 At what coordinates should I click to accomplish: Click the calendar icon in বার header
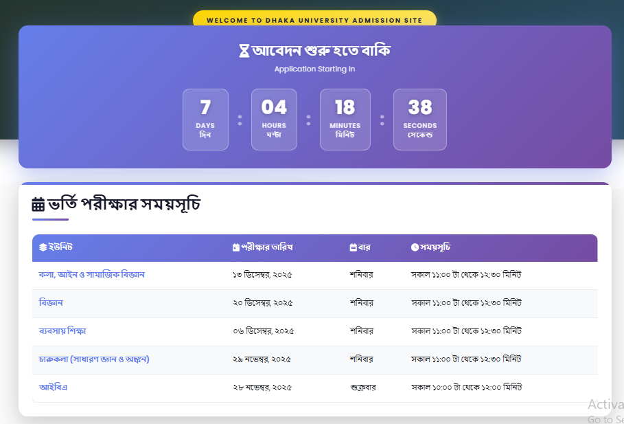(353, 247)
